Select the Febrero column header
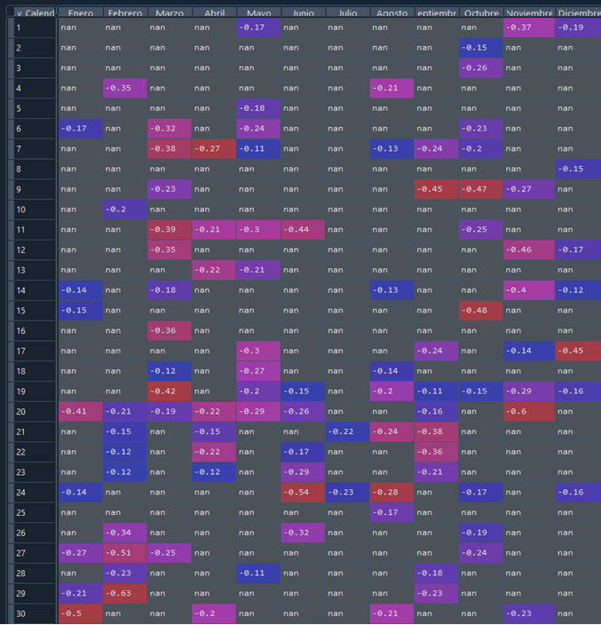This screenshot has width=601, height=625. coord(125,12)
